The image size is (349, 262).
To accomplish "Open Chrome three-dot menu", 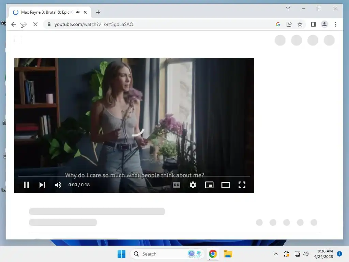I will 335,24.
